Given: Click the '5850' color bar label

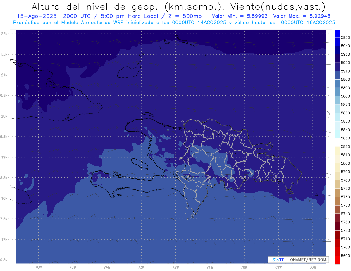Looking at the screenshot, I should click(345, 121).
